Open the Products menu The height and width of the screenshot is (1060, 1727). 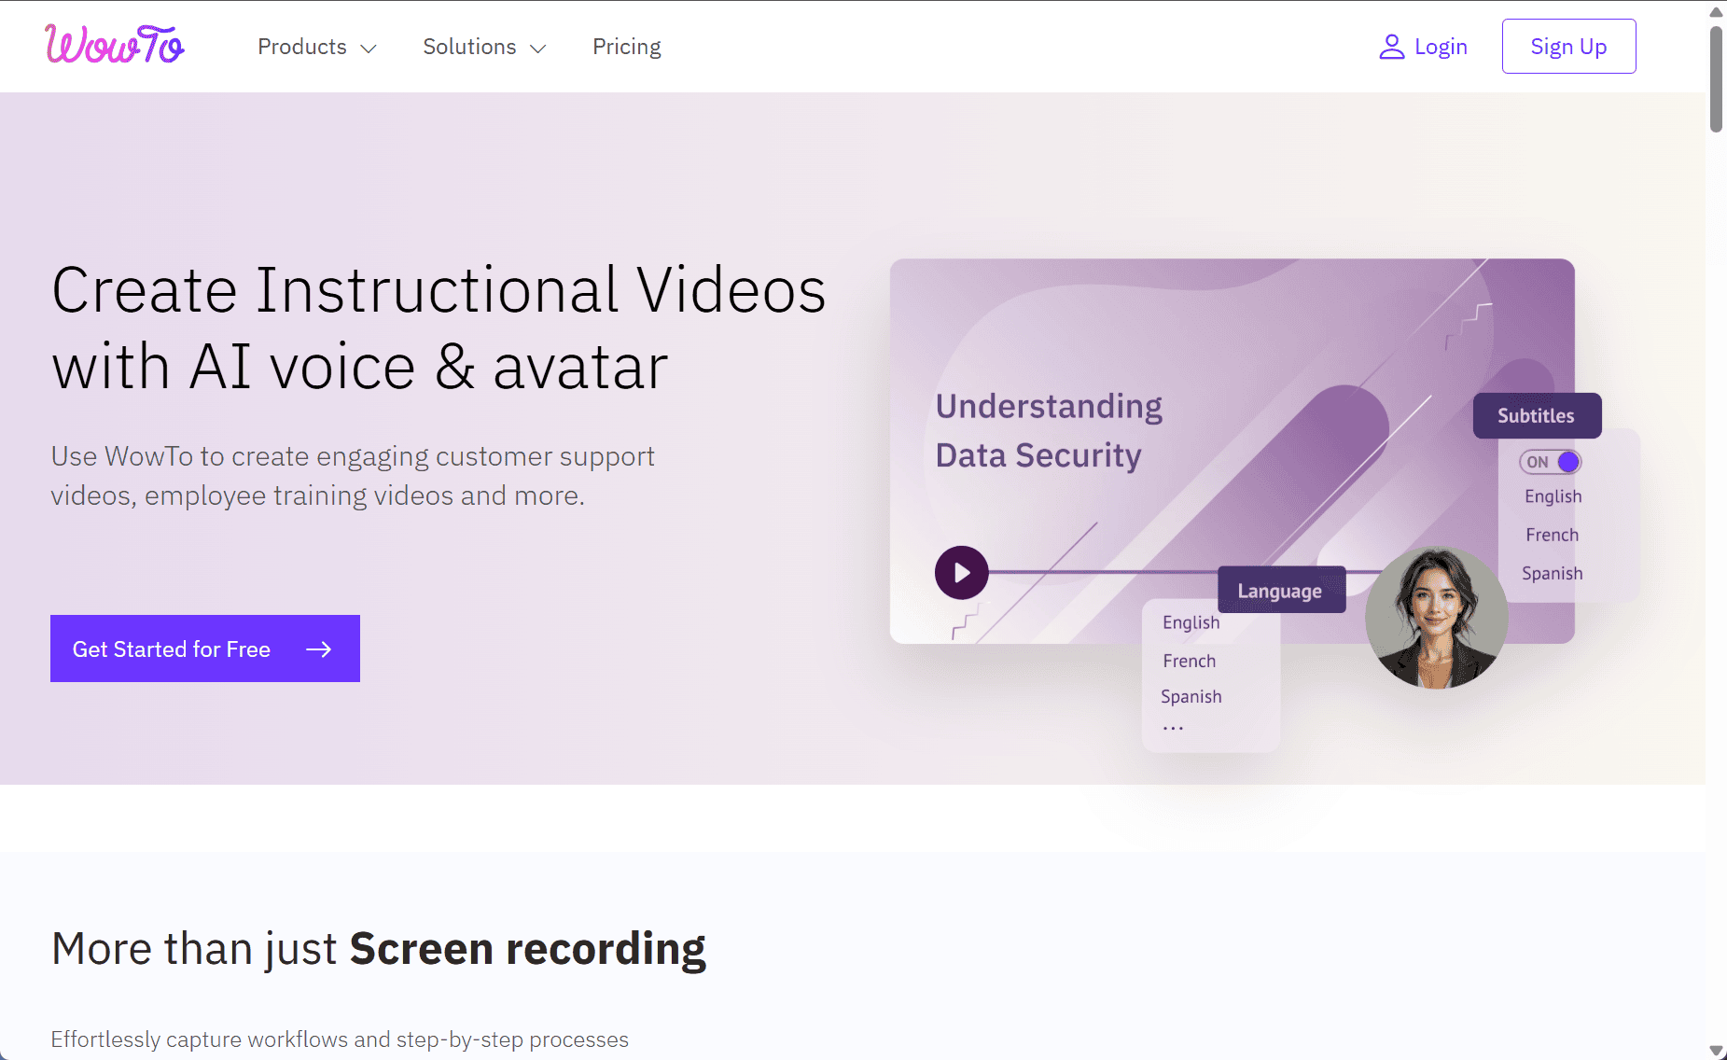tap(302, 47)
